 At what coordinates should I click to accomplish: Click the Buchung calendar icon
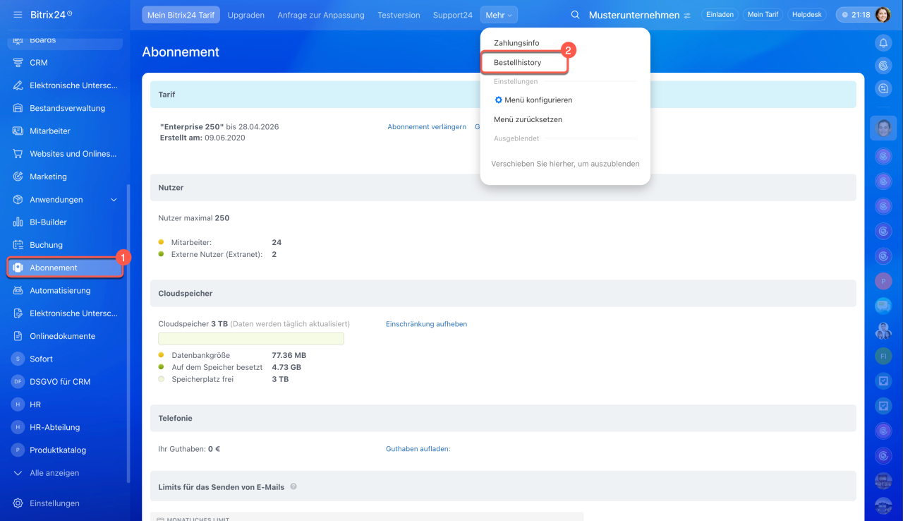(x=18, y=245)
